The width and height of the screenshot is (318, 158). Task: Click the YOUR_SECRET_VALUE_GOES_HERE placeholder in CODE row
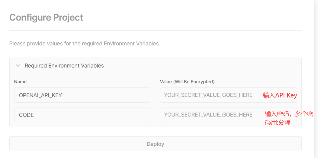pos(208,115)
